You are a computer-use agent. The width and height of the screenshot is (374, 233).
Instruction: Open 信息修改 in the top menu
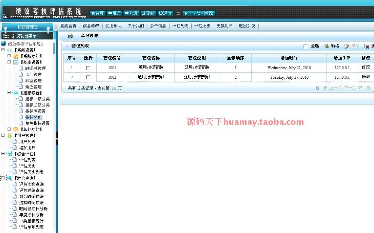[91, 26]
